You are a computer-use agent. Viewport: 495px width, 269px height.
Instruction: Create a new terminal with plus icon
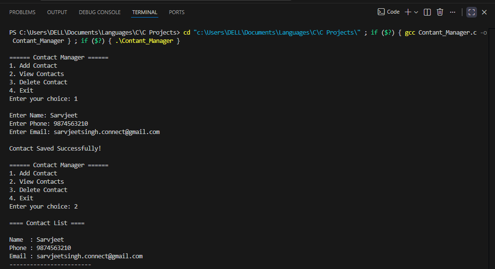[408, 12]
